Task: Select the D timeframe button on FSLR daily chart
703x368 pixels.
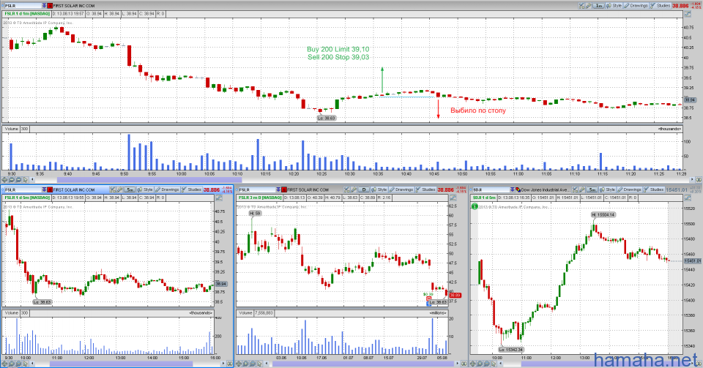Action: 364,189
